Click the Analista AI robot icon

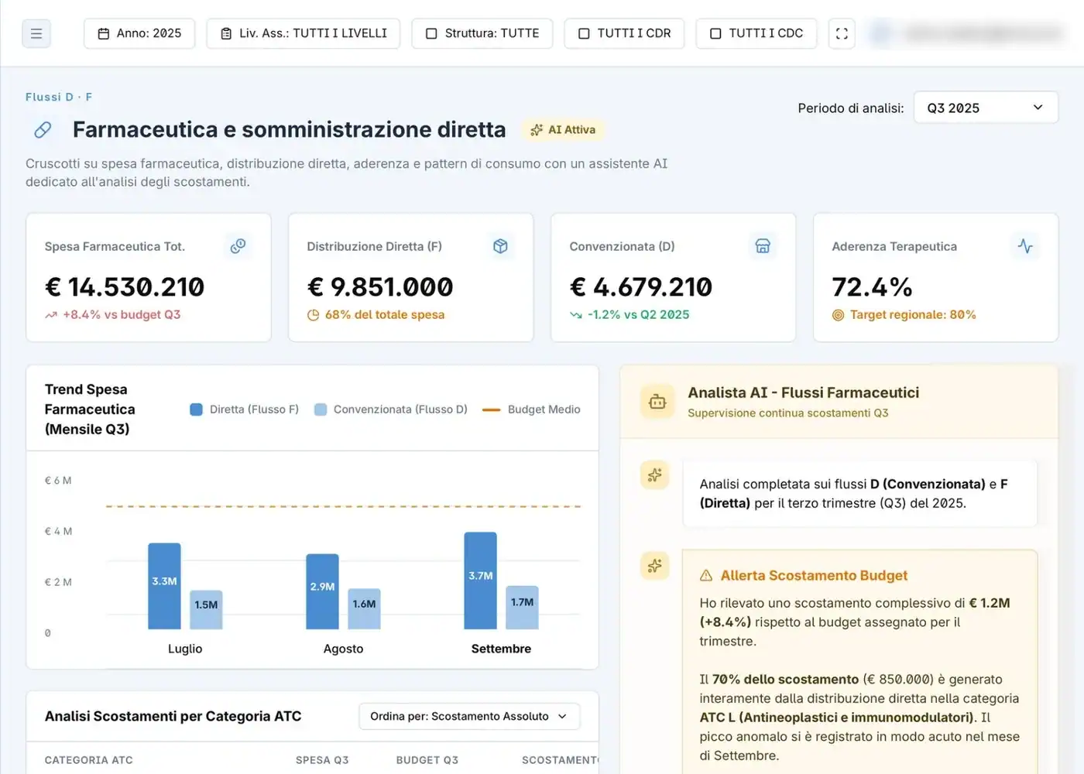657,402
